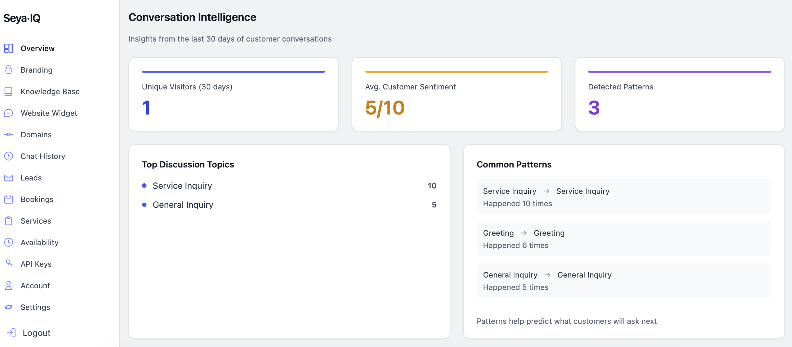Click the API Keys key icon
Viewport: 792px width, 347px height.
(x=9, y=264)
